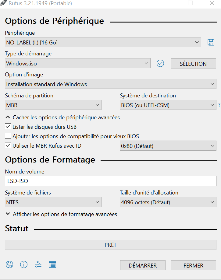Image resolution: width=221 pixels, height=280 pixels.
Task: Click the Options de Périphérique heading
Action: (54, 21)
